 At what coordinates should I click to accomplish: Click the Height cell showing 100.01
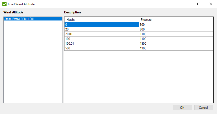(102, 44)
